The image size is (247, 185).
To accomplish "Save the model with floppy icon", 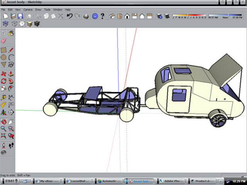I will pos(20,16).
